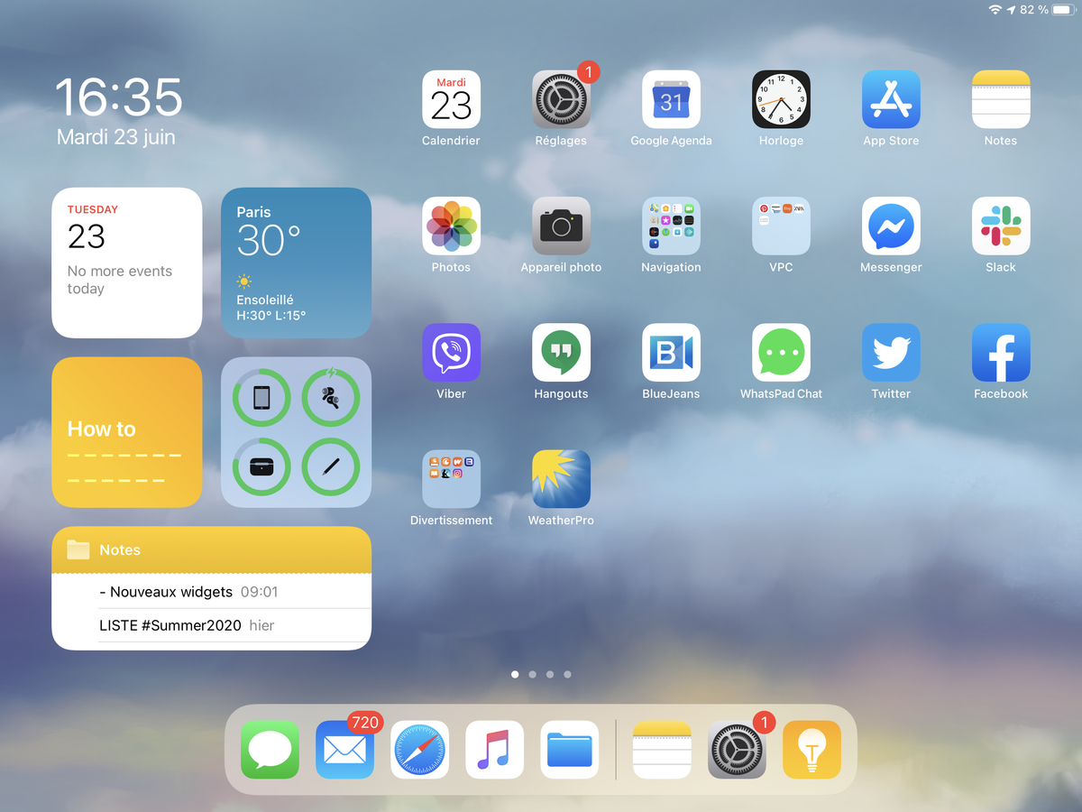Screen dimensions: 1082x812
Task: Launch Appareil photo camera app
Action: 561,226
